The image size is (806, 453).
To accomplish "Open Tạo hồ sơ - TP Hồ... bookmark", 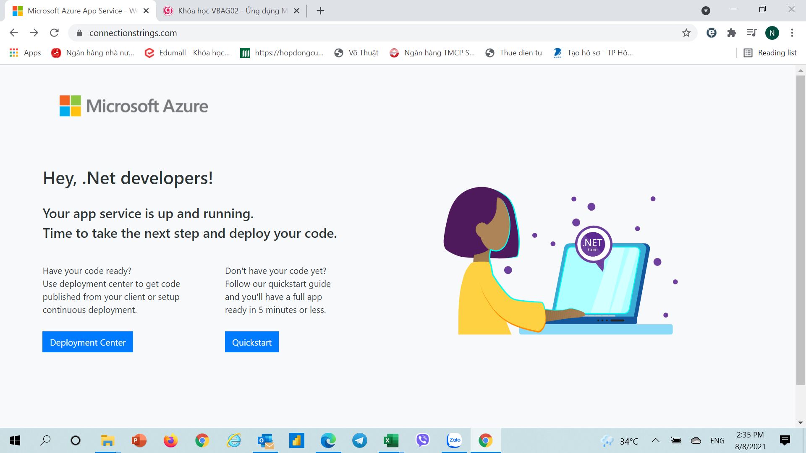I will point(593,53).
